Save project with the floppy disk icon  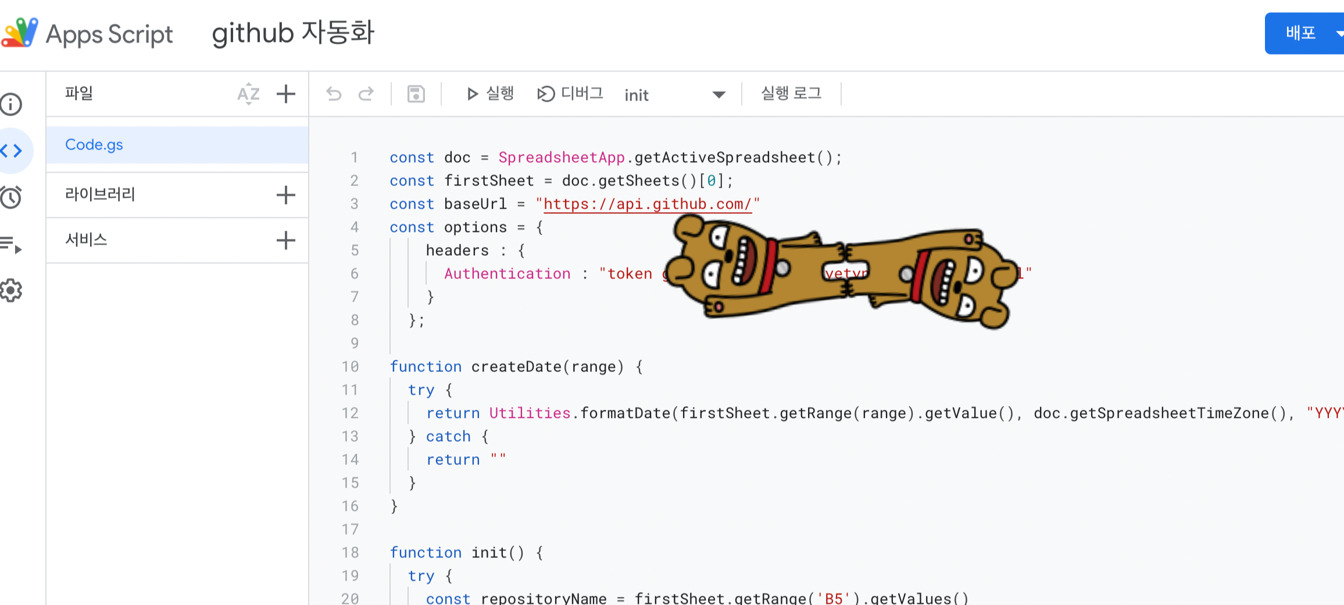pyautogui.click(x=416, y=94)
